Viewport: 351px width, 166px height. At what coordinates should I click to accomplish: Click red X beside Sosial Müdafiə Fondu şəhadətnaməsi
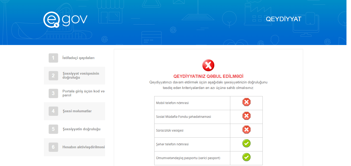(246, 116)
